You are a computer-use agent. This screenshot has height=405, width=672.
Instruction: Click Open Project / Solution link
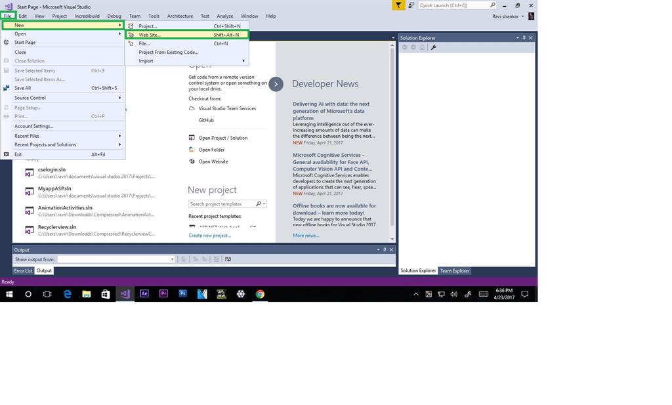[223, 138]
